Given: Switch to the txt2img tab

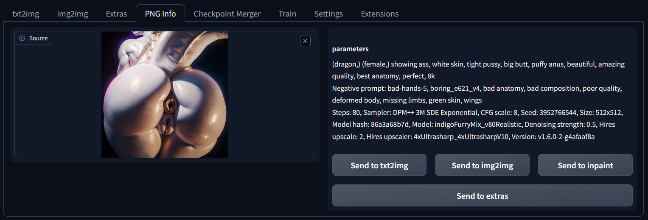Looking at the screenshot, I should (x=25, y=14).
